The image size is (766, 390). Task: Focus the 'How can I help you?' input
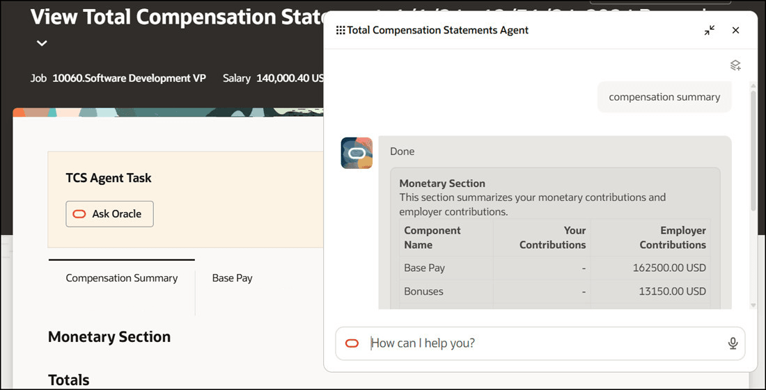pyautogui.click(x=540, y=343)
